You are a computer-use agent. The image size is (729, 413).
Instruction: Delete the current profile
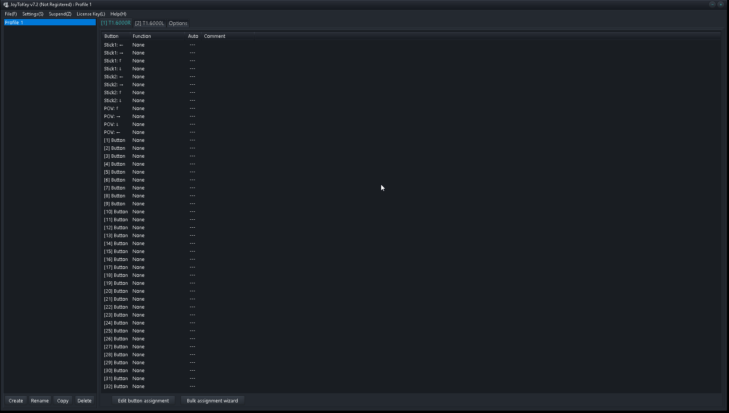click(84, 401)
